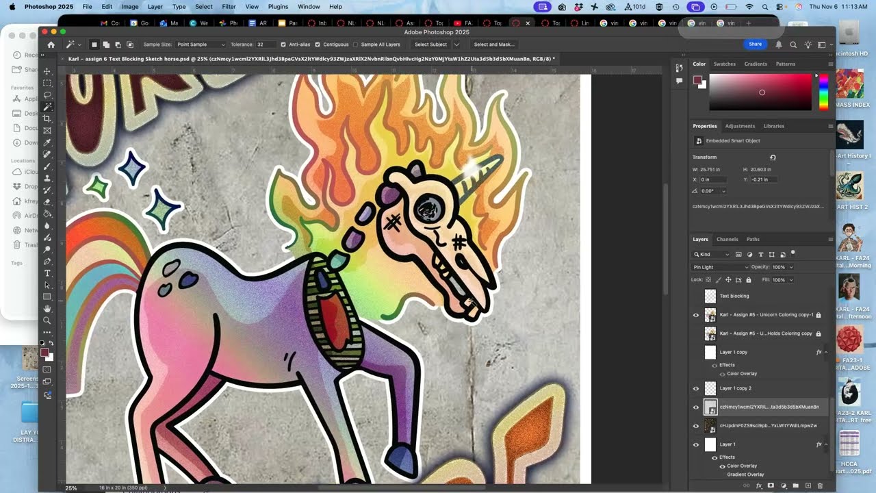Image resolution: width=876 pixels, height=493 pixels.
Task: Select the Rectangular Marquee tool
Action: click(x=47, y=83)
